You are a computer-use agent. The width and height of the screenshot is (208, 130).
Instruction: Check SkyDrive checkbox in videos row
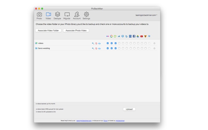[119, 43]
